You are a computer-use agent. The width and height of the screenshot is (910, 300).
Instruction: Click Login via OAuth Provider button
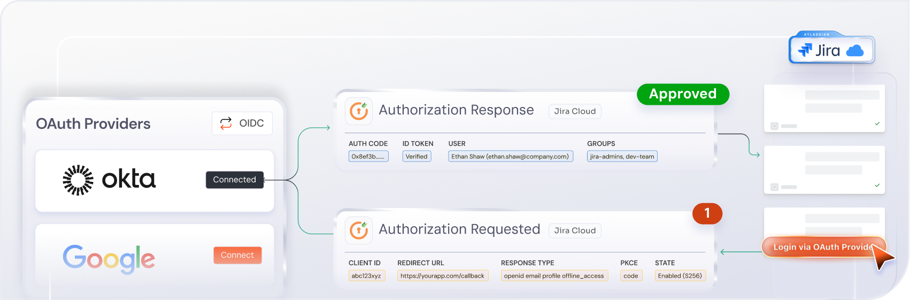(823, 247)
